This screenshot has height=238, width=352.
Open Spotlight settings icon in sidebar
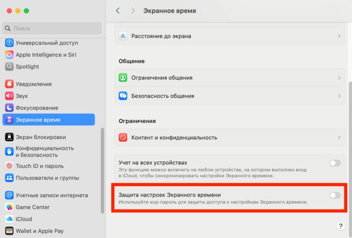click(x=9, y=67)
